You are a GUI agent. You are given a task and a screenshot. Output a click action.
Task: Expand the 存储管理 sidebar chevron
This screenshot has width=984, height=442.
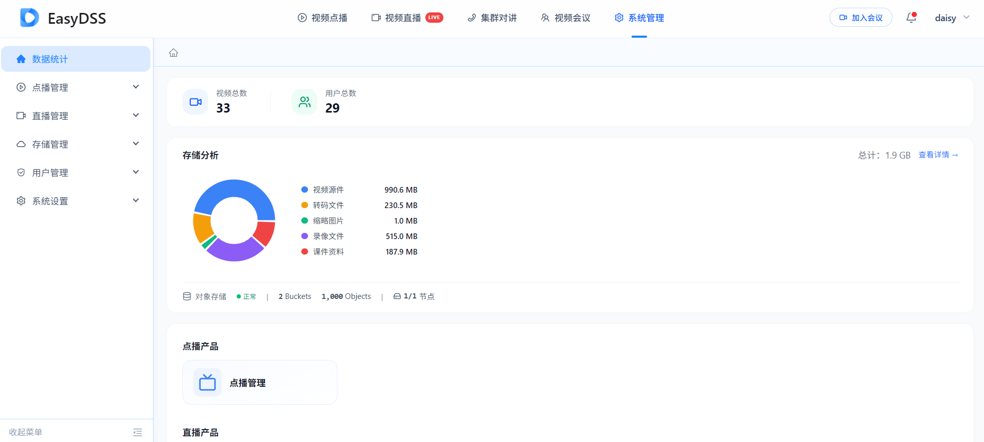(x=136, y=144)
